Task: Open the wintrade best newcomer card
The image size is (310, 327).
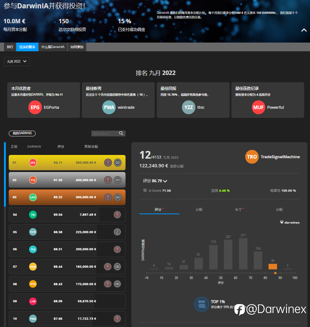Action: click(118, 100)
